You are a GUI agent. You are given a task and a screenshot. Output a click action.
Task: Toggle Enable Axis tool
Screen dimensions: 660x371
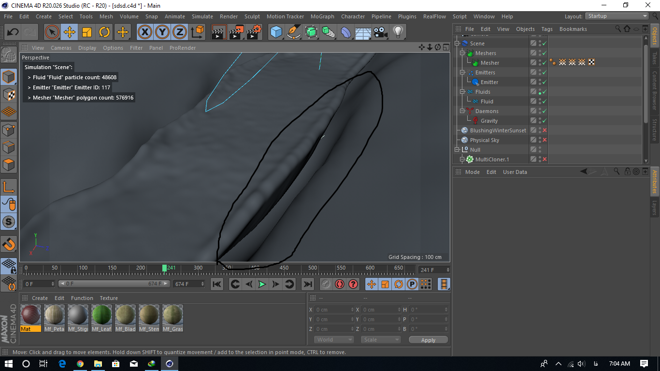9,187
